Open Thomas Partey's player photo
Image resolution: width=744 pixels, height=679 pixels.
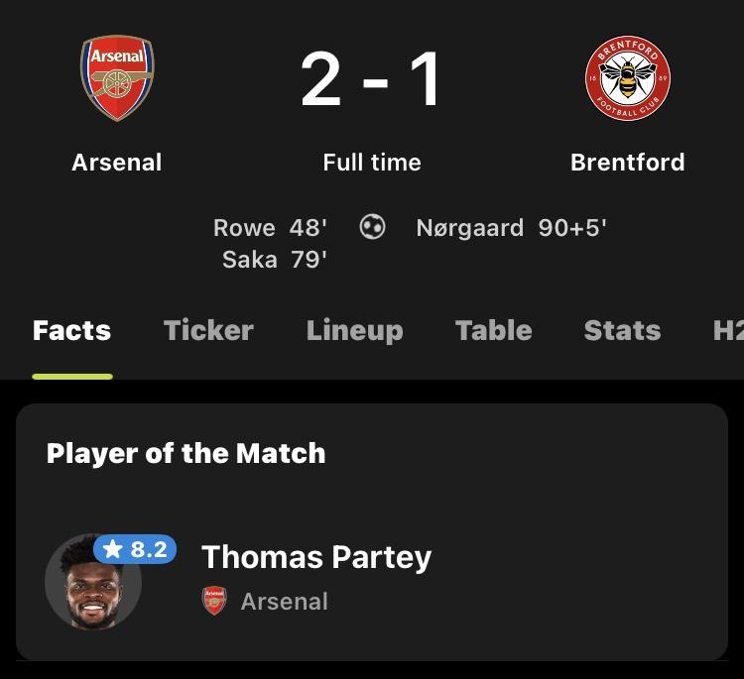tap(93, 585)
